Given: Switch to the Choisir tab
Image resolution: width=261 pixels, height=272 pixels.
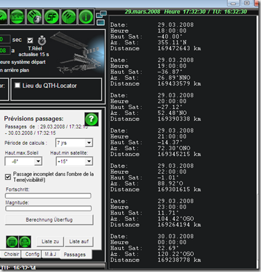Looking at the screenshot, I should point(11,254).
